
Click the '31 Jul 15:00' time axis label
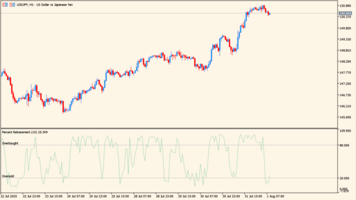(253, 196)
